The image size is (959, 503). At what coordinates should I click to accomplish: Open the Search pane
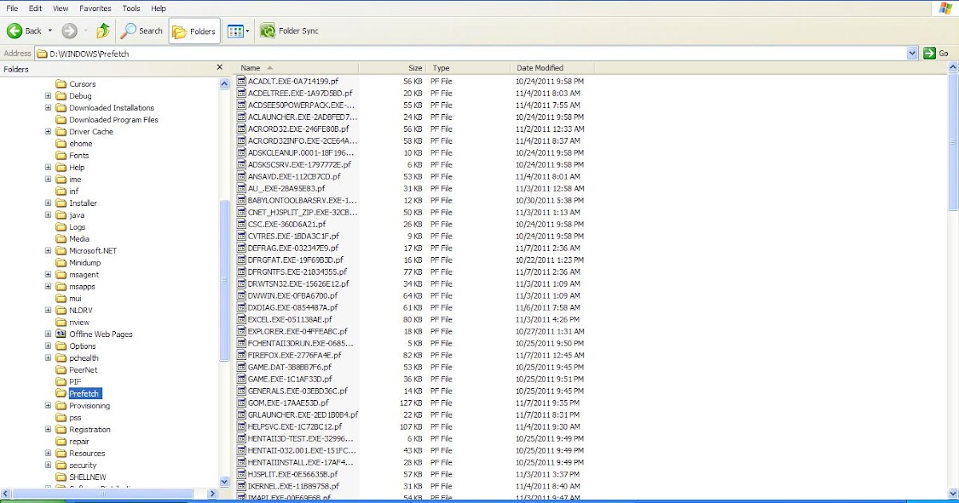tap(142, 31)
